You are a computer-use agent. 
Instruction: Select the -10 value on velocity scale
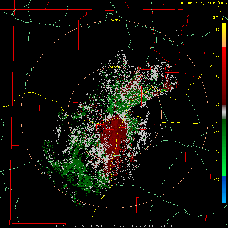point(217,123)
